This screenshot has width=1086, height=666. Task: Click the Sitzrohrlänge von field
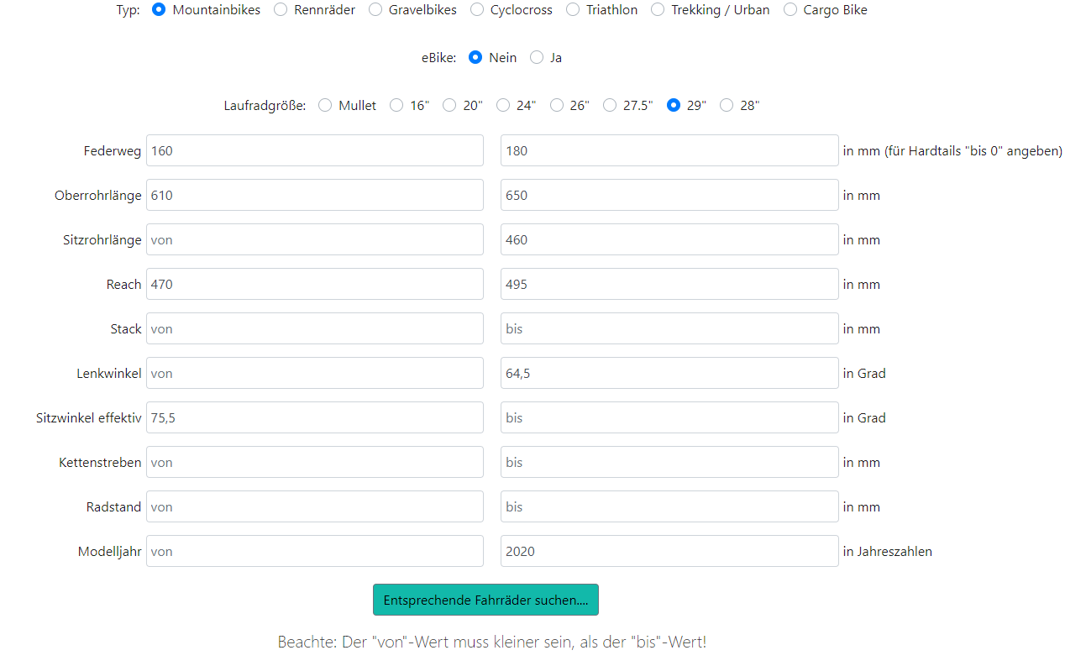pyautogui.click(x=315, y=240)
